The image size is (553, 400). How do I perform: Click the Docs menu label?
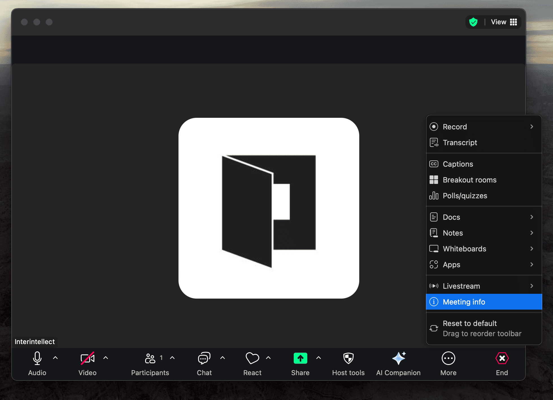[x=451, y=217]
